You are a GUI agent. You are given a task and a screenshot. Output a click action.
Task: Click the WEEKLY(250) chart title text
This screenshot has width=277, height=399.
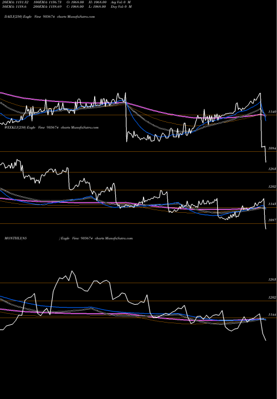coord(52,127)
